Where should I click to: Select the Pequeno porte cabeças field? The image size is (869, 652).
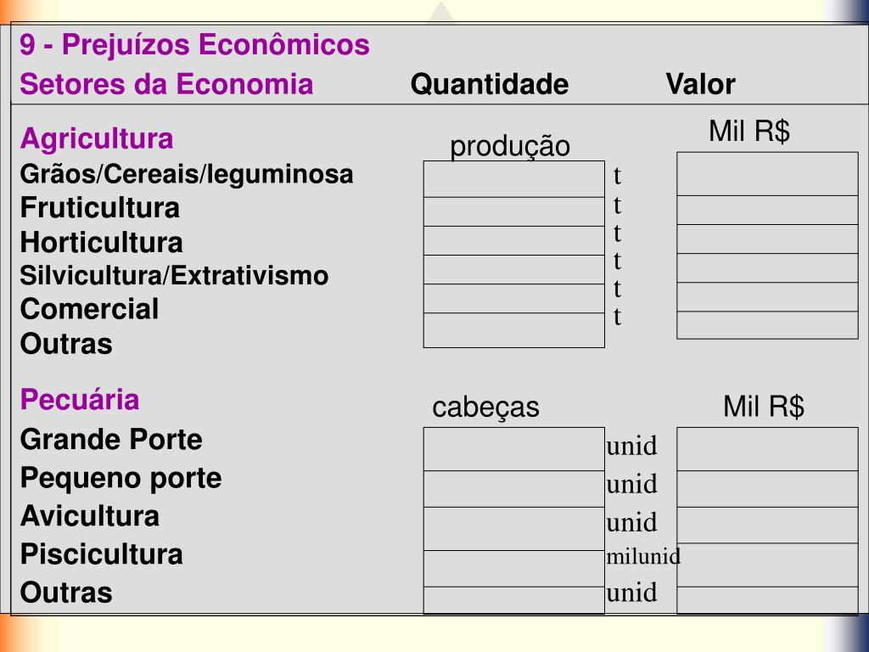[x=513, y=489]
